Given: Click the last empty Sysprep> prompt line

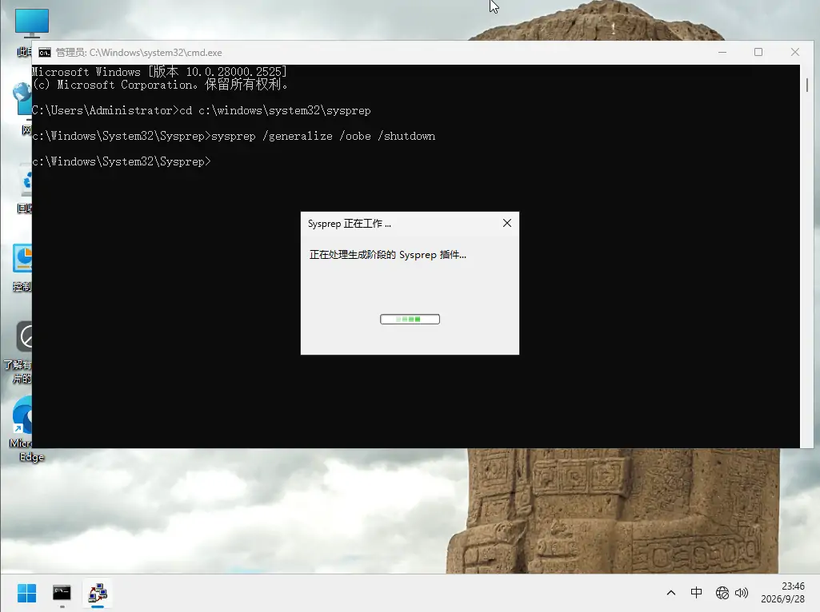Looking at the screenshot, I should [x=122, y=162].
